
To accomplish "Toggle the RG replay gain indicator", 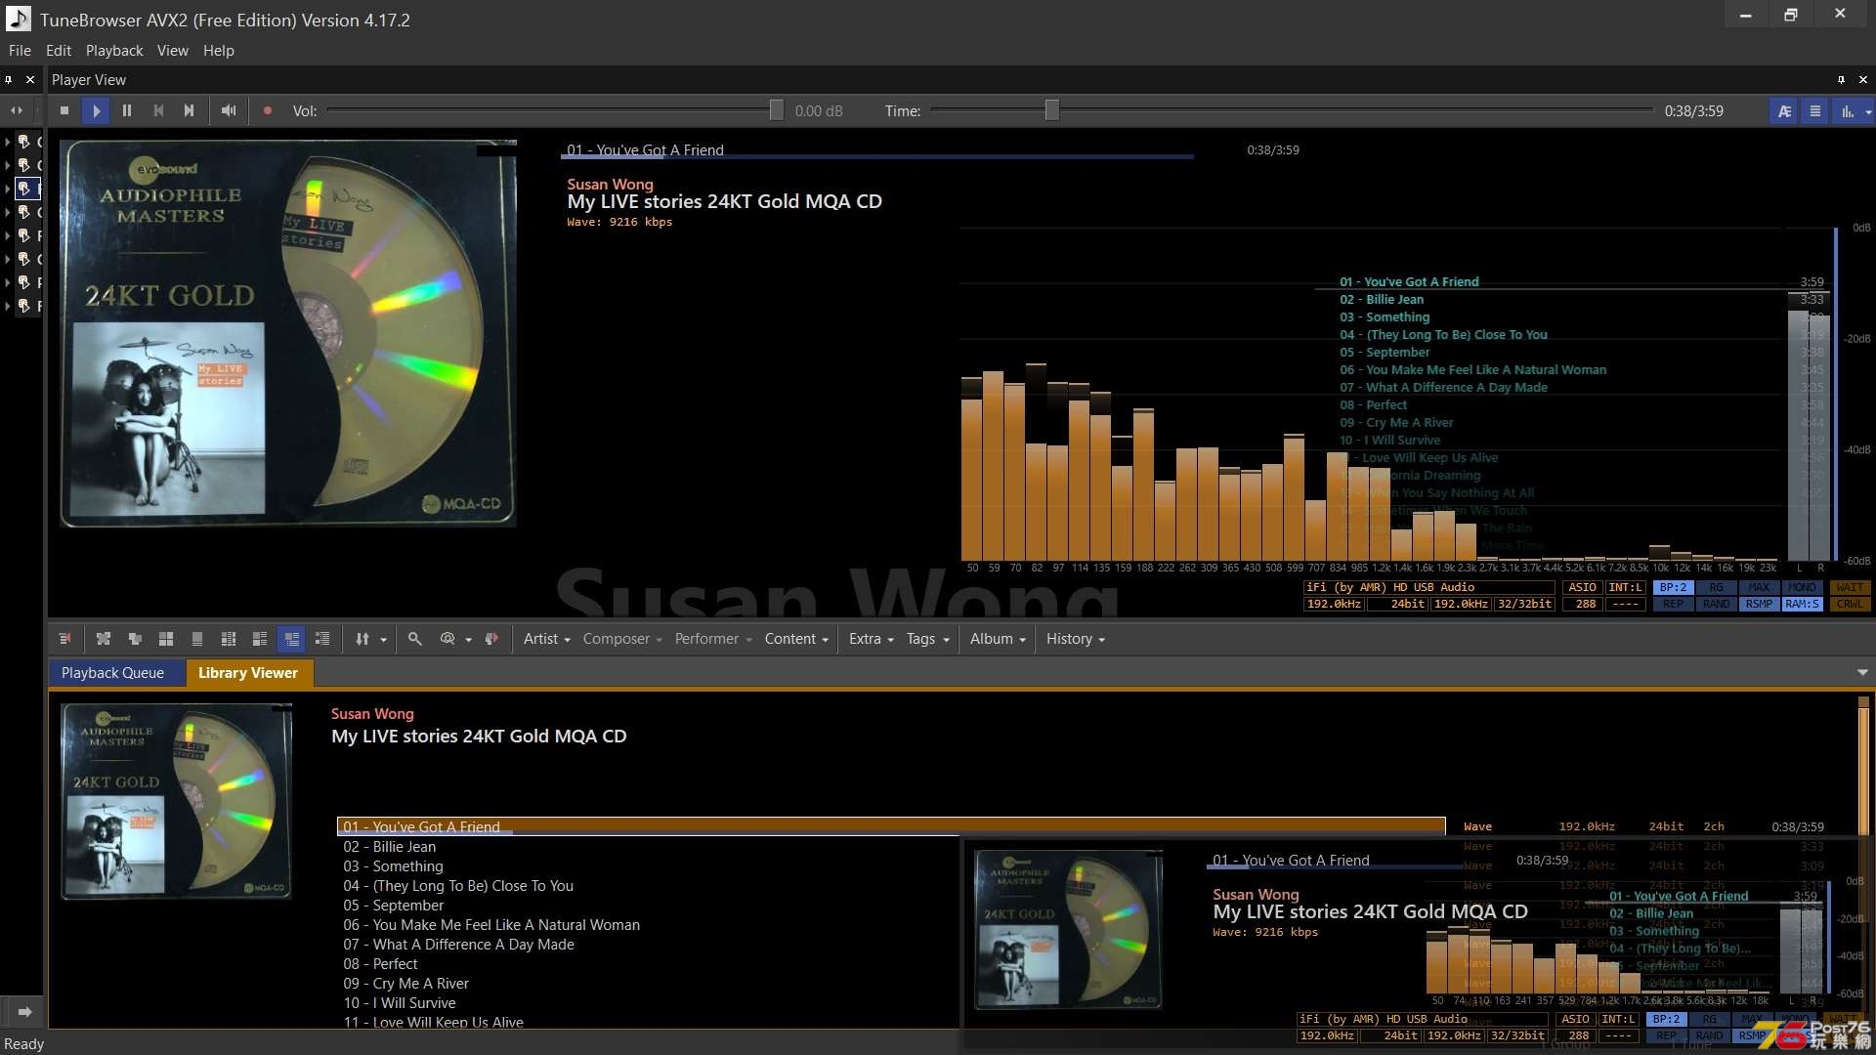I will pos(1716,588).
